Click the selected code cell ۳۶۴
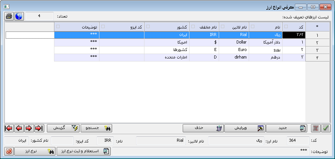This screenshot has width=335, height=159. pyautogui.click(x=294, y=35)
